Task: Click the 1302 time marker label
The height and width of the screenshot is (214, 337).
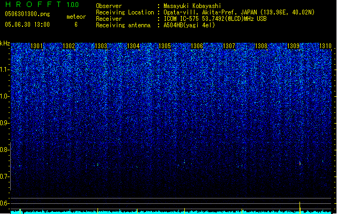Action: coord(69,46)
